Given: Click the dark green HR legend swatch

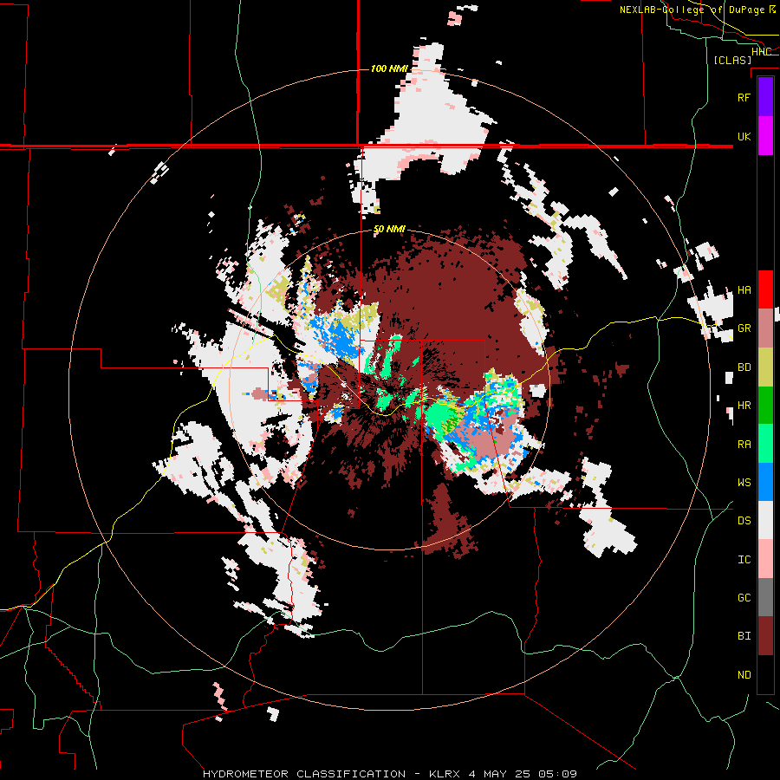Looking at the screenshot, I should click(765, 406).
